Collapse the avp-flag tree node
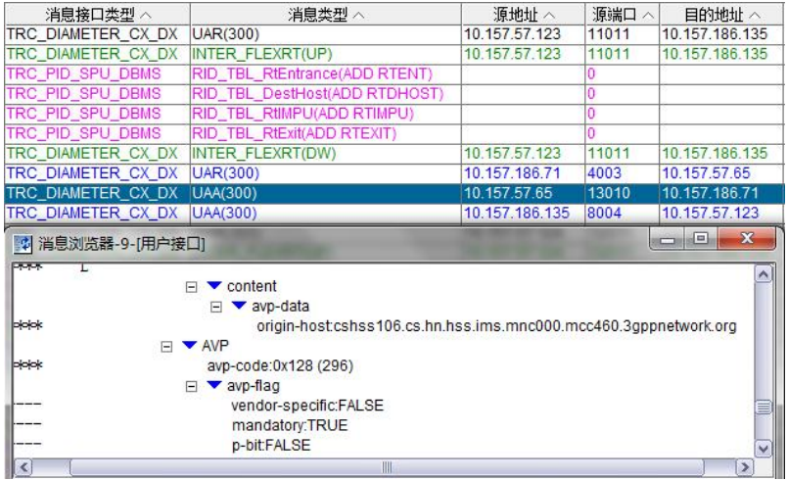This screenshot has width=788, height=481. (x=193, y=386)
